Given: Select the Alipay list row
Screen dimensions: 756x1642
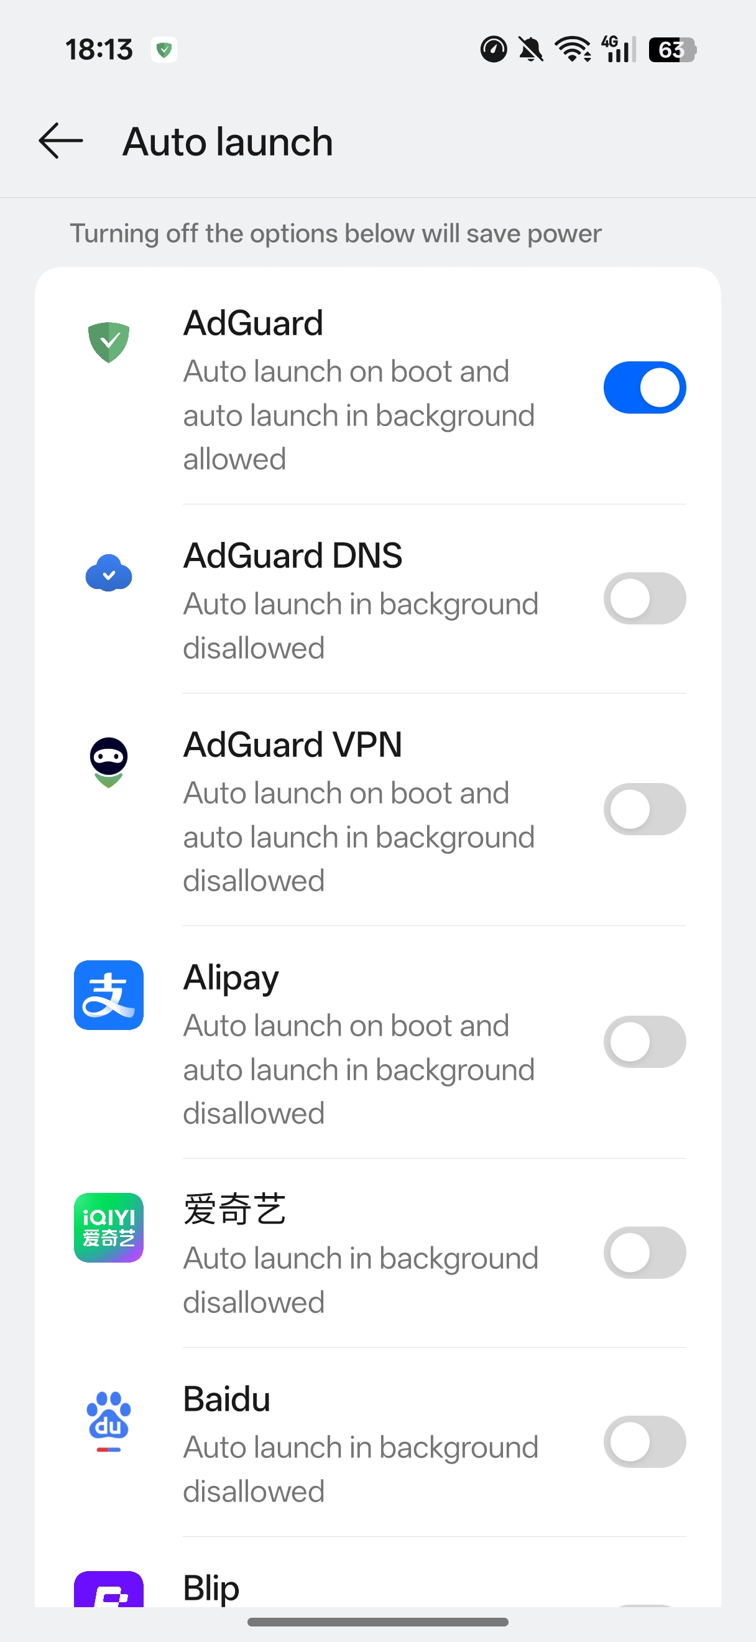Looking at the screenshot, I should coord(357,1042).
